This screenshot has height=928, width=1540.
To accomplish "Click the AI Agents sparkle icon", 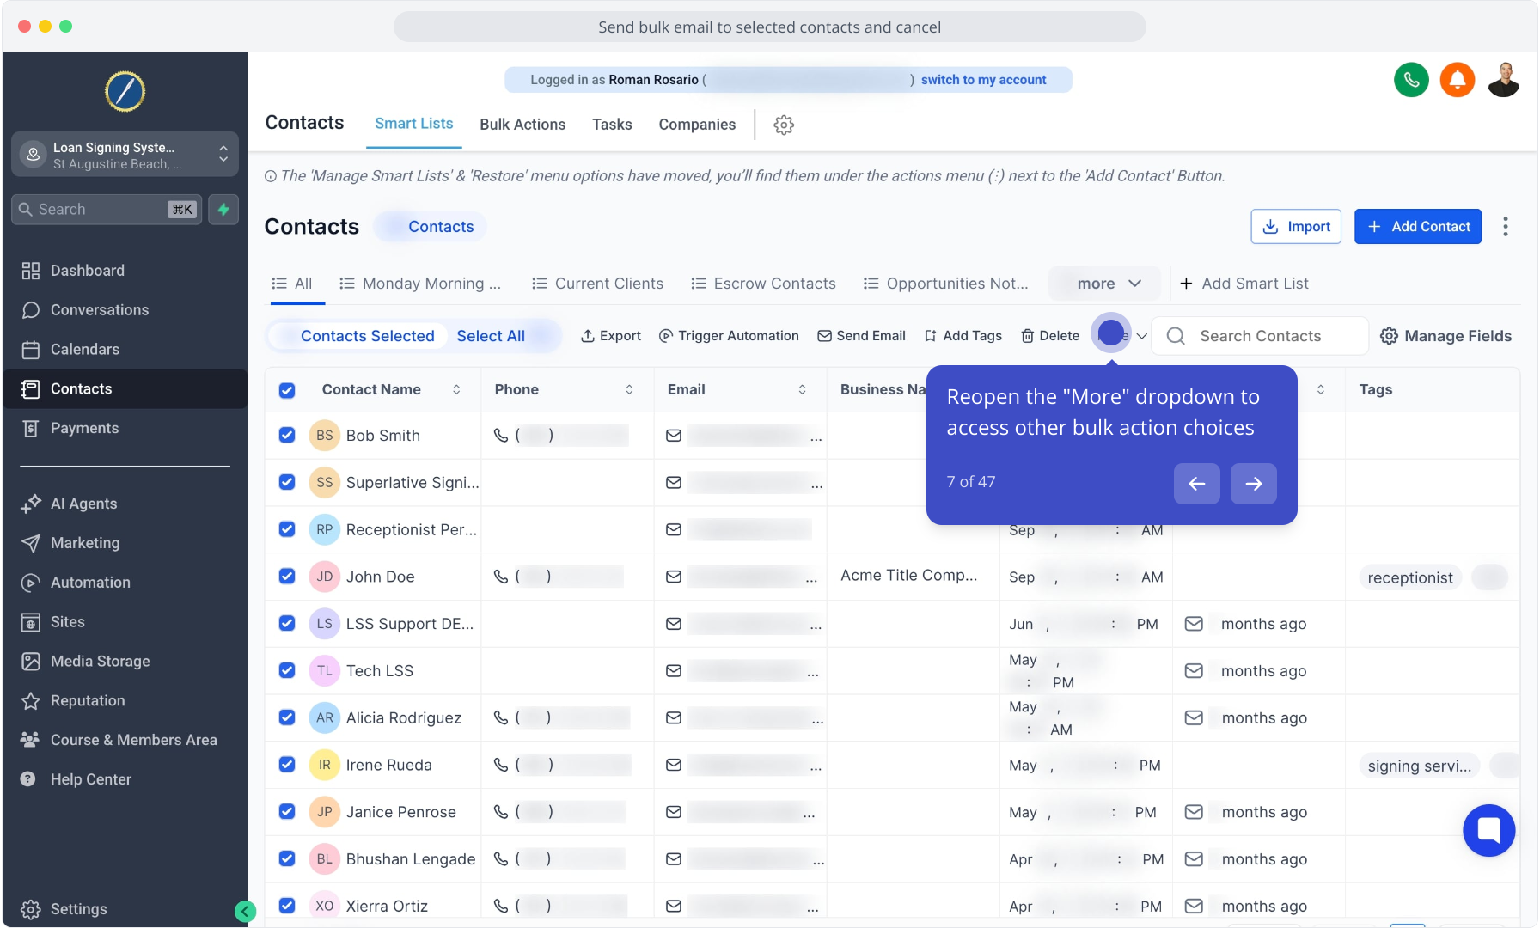I will 31,504.
